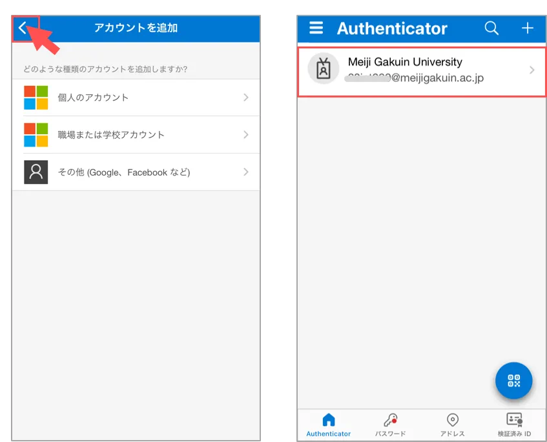Tap the アカウントを追加 header title
This screenshot has height=442, width=547.
pos(136,28)
